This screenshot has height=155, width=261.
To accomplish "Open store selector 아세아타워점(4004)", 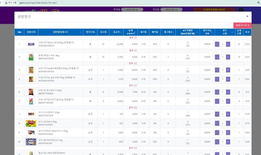I will (x=214, y=10).
